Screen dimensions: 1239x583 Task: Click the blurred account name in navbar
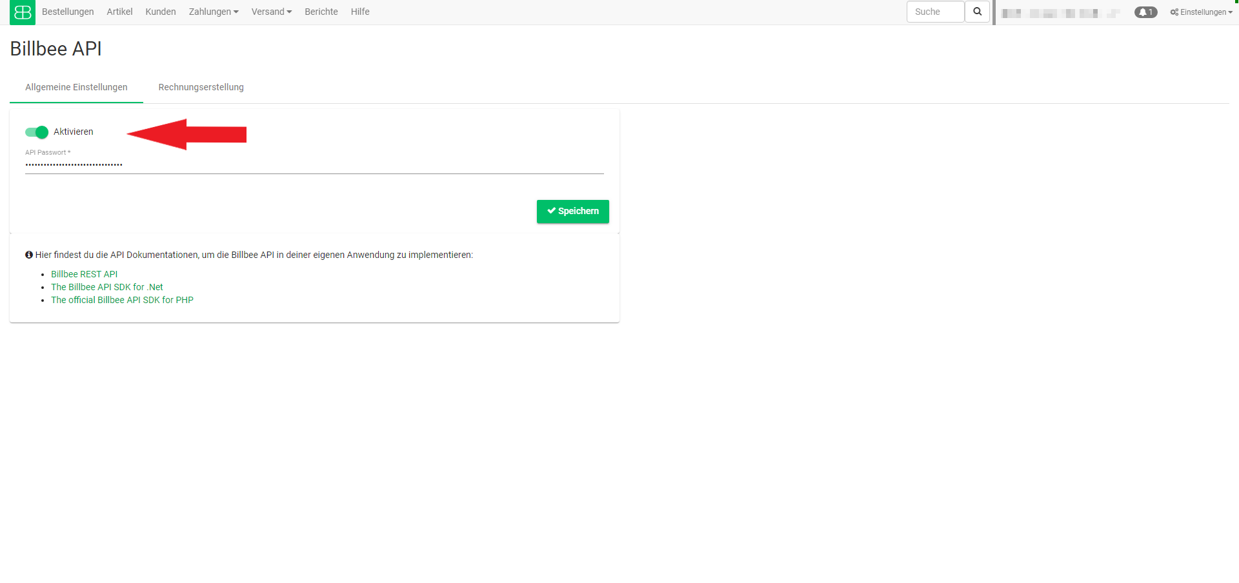(1060, 13)
